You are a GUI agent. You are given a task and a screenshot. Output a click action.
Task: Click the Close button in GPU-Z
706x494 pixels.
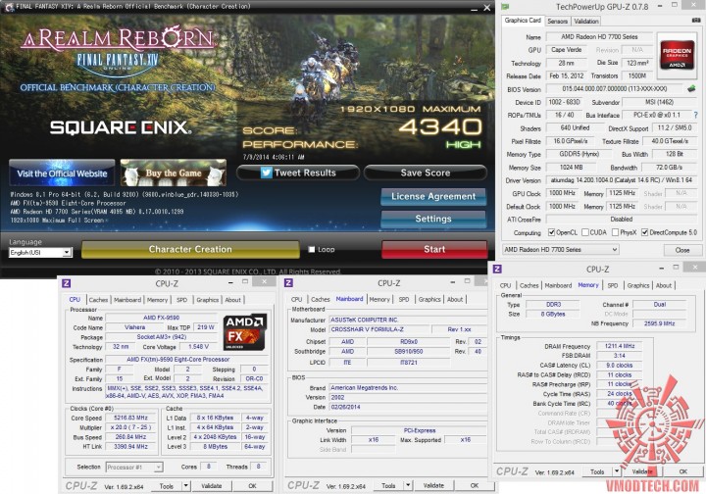click(681, 250)
